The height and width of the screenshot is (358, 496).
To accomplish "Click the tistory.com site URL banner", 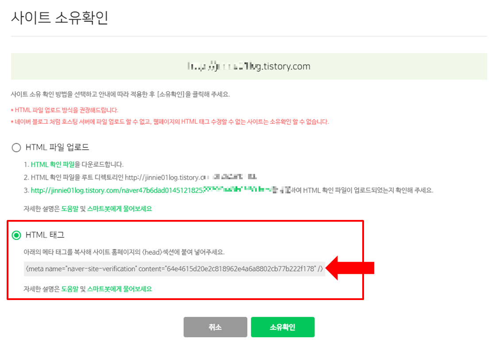I will coord(249,66).
